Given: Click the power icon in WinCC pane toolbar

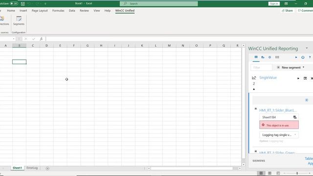Looking at the screenshot, I should (x=303, y=57).
